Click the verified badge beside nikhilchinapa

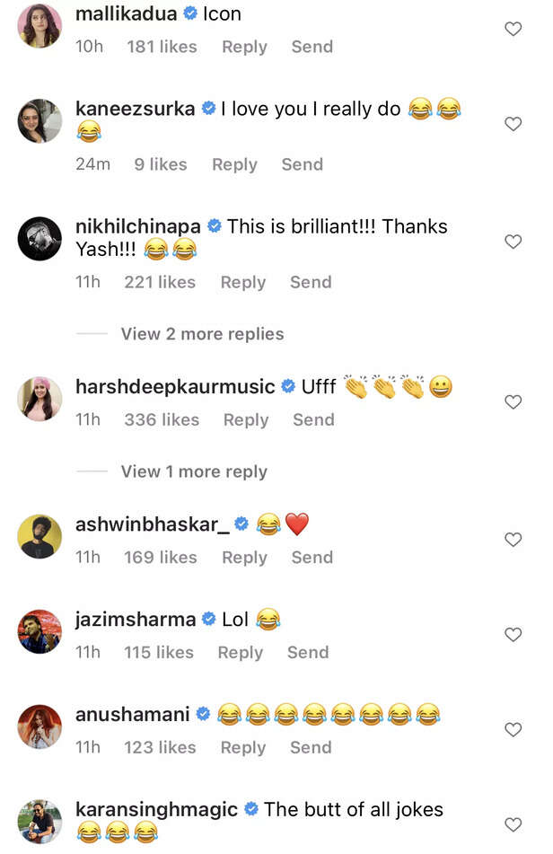tap(215, 226)
